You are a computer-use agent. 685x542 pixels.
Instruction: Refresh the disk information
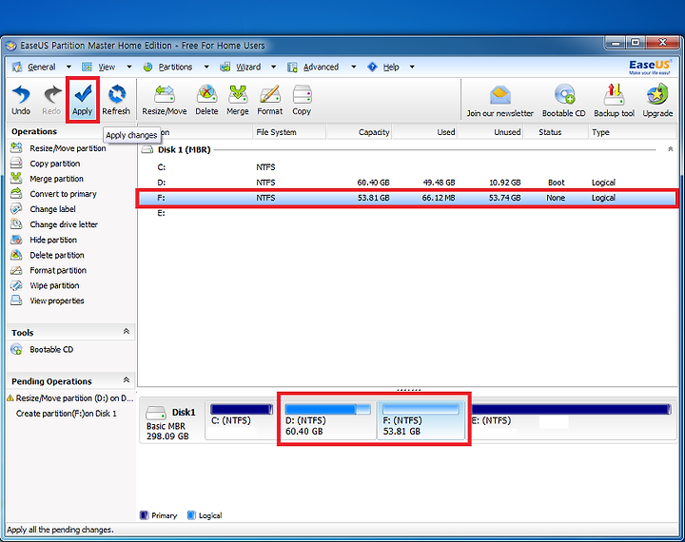coord(116,100)
